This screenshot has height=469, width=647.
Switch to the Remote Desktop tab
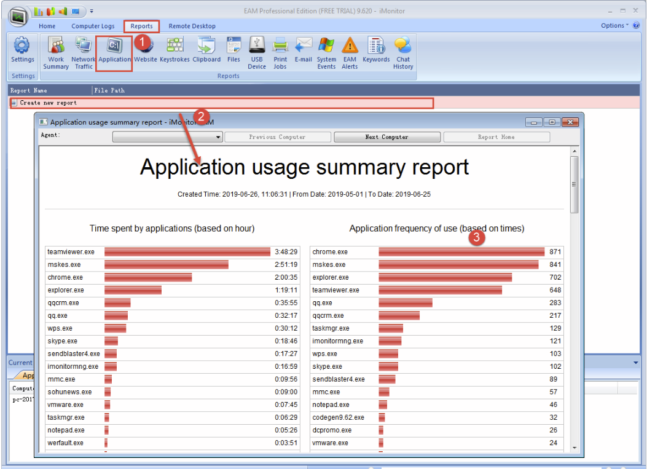pos(192,26)
